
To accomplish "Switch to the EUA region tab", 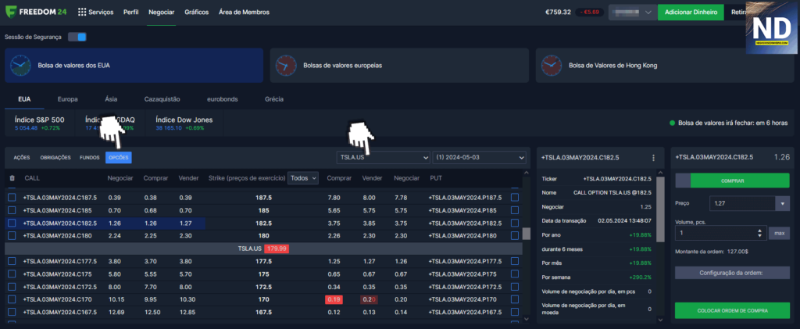I will coord(24,99).
